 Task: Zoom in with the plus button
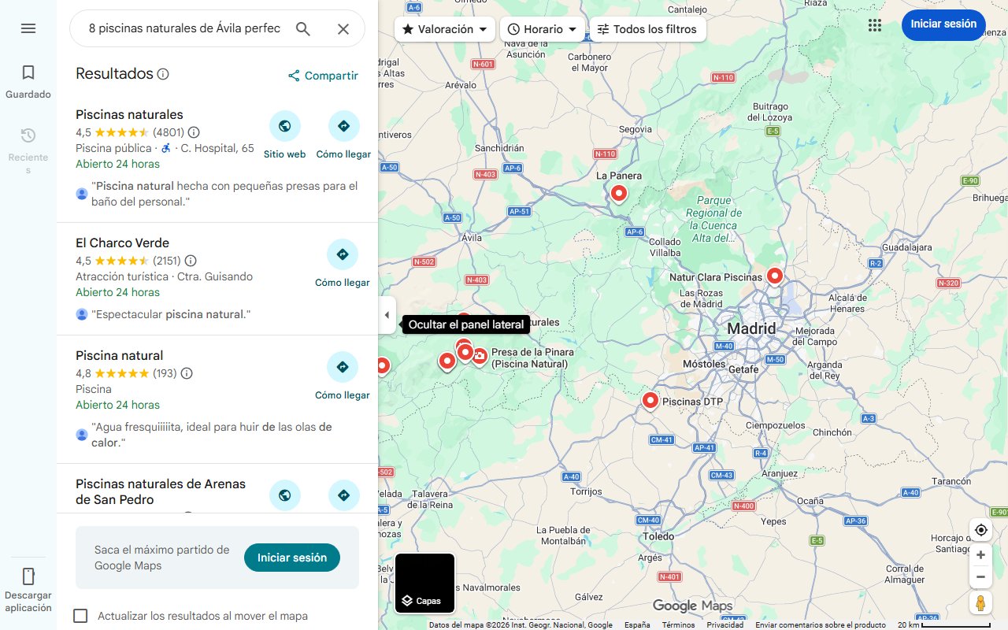(980, 554)
